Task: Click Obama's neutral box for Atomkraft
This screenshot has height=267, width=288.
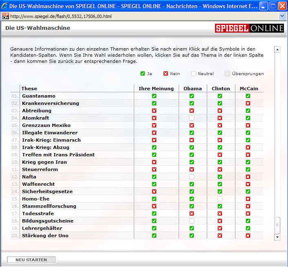Action: 192,118
